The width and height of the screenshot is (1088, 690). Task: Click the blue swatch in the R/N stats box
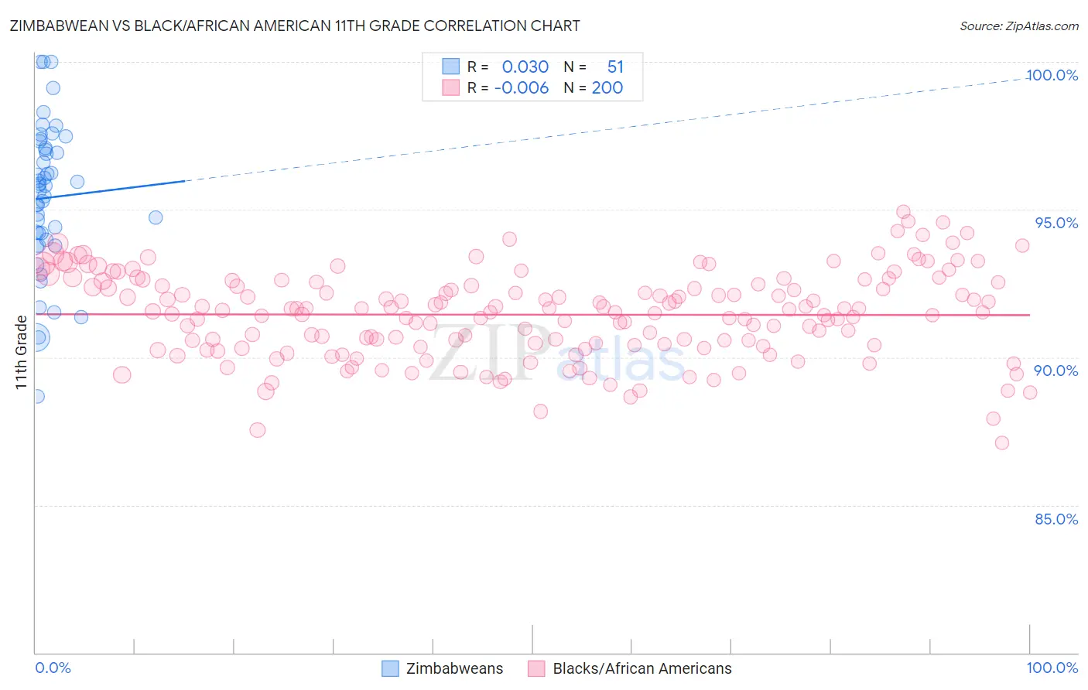(450, 67)
